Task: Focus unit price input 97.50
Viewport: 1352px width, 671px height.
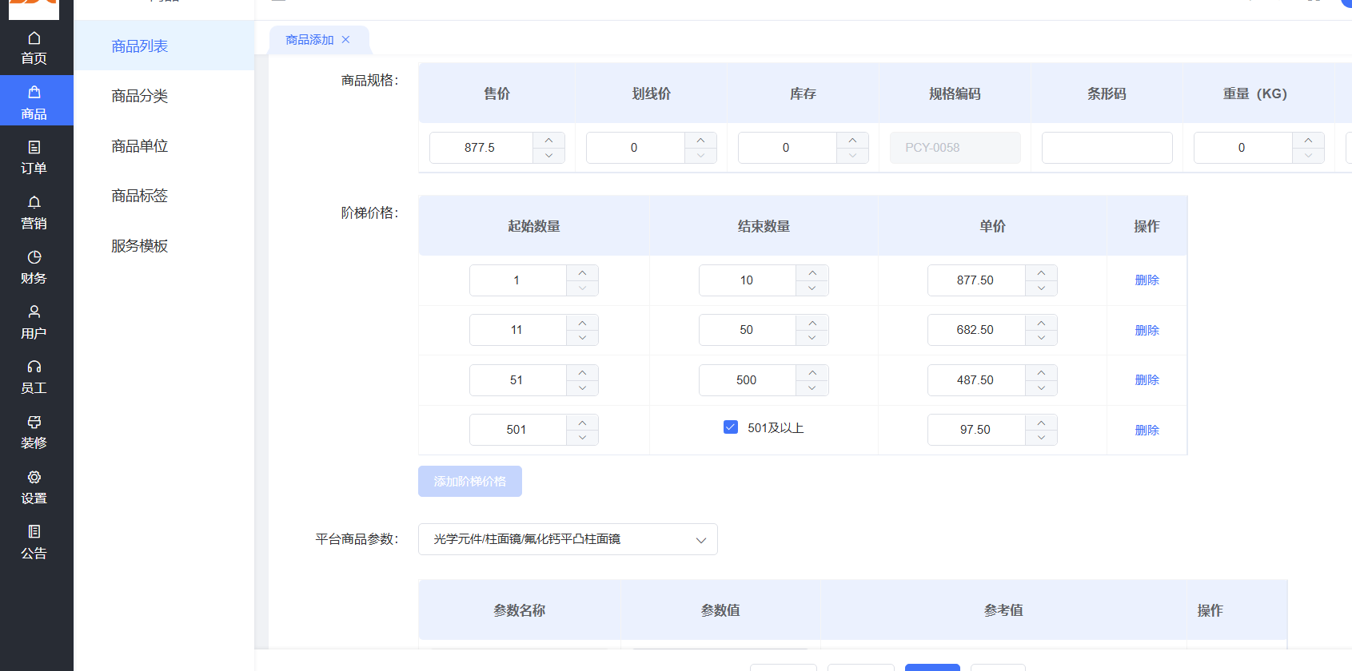Action: [x=976, y=430]
